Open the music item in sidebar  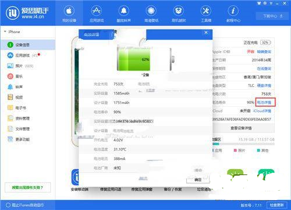pyautogui.click(x=27, y=76)
